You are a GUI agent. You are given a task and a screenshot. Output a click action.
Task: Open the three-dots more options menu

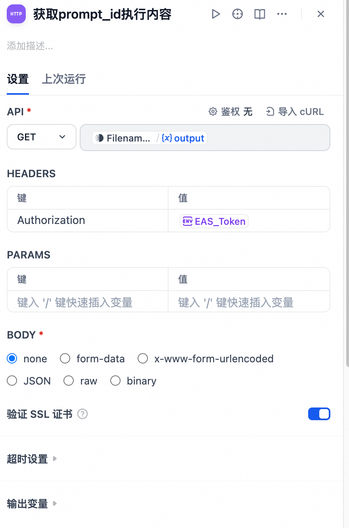(282, 14)
